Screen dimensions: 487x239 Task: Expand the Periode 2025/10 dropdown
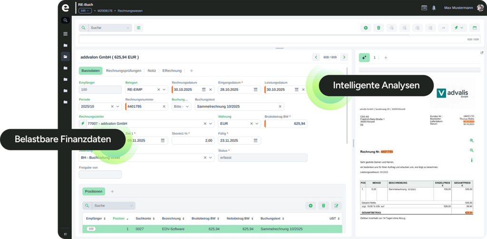[117, 107]
